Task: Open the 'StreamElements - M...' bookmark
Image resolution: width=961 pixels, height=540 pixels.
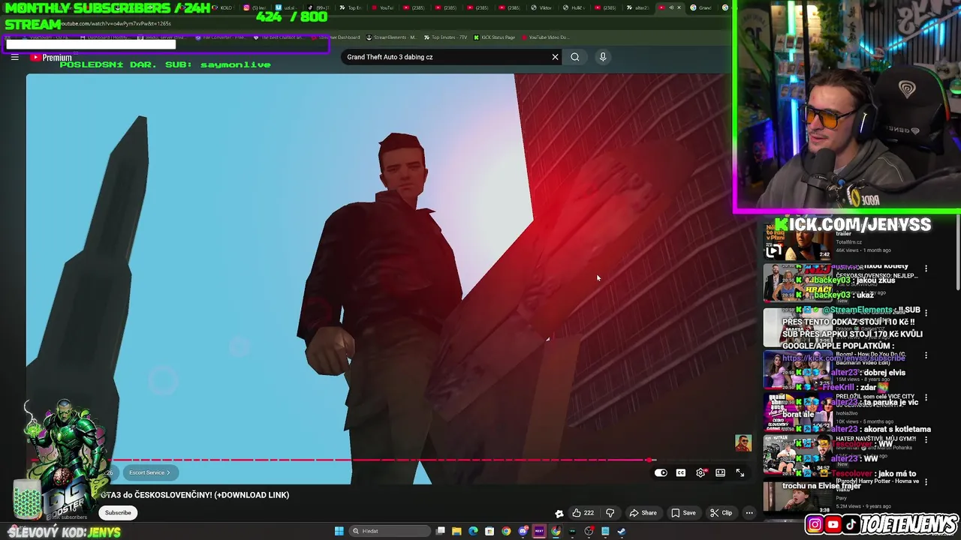Action: (x=390, y=37)
